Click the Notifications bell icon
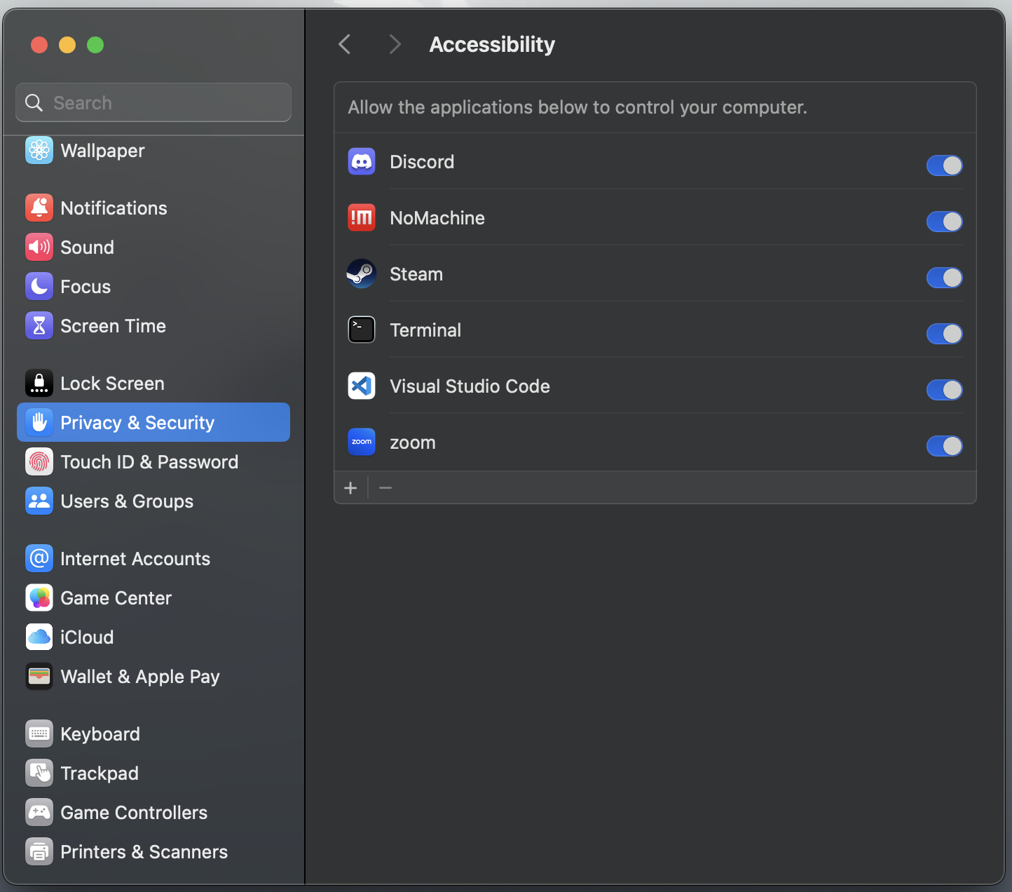The height and width of the screenshot is (892, 1012). (x=39, y=208)
